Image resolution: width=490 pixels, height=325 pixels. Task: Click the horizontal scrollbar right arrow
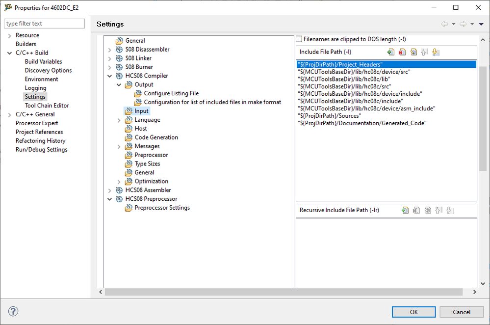(x=475, y=292)
